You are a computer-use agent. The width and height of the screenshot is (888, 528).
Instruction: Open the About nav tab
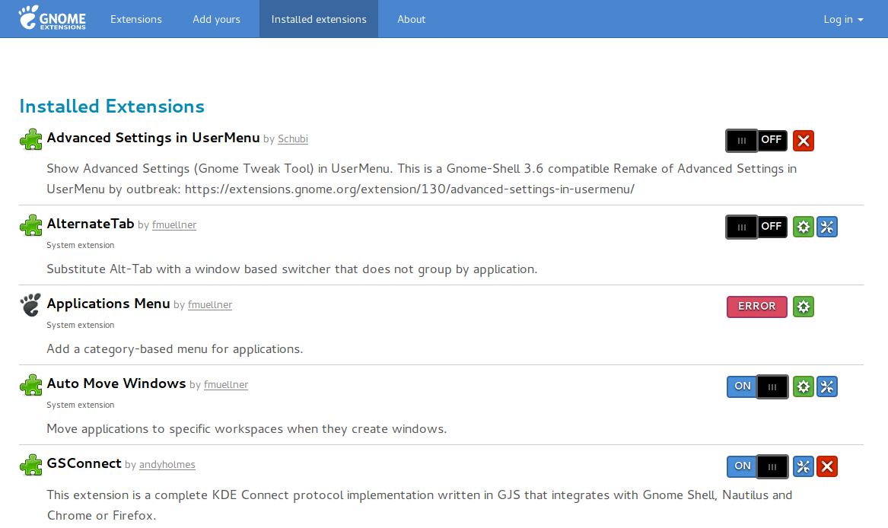click(411, 19)
